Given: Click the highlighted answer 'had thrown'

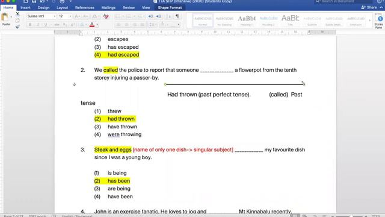Looking at the screenshot, I should [x=121, y=119].
